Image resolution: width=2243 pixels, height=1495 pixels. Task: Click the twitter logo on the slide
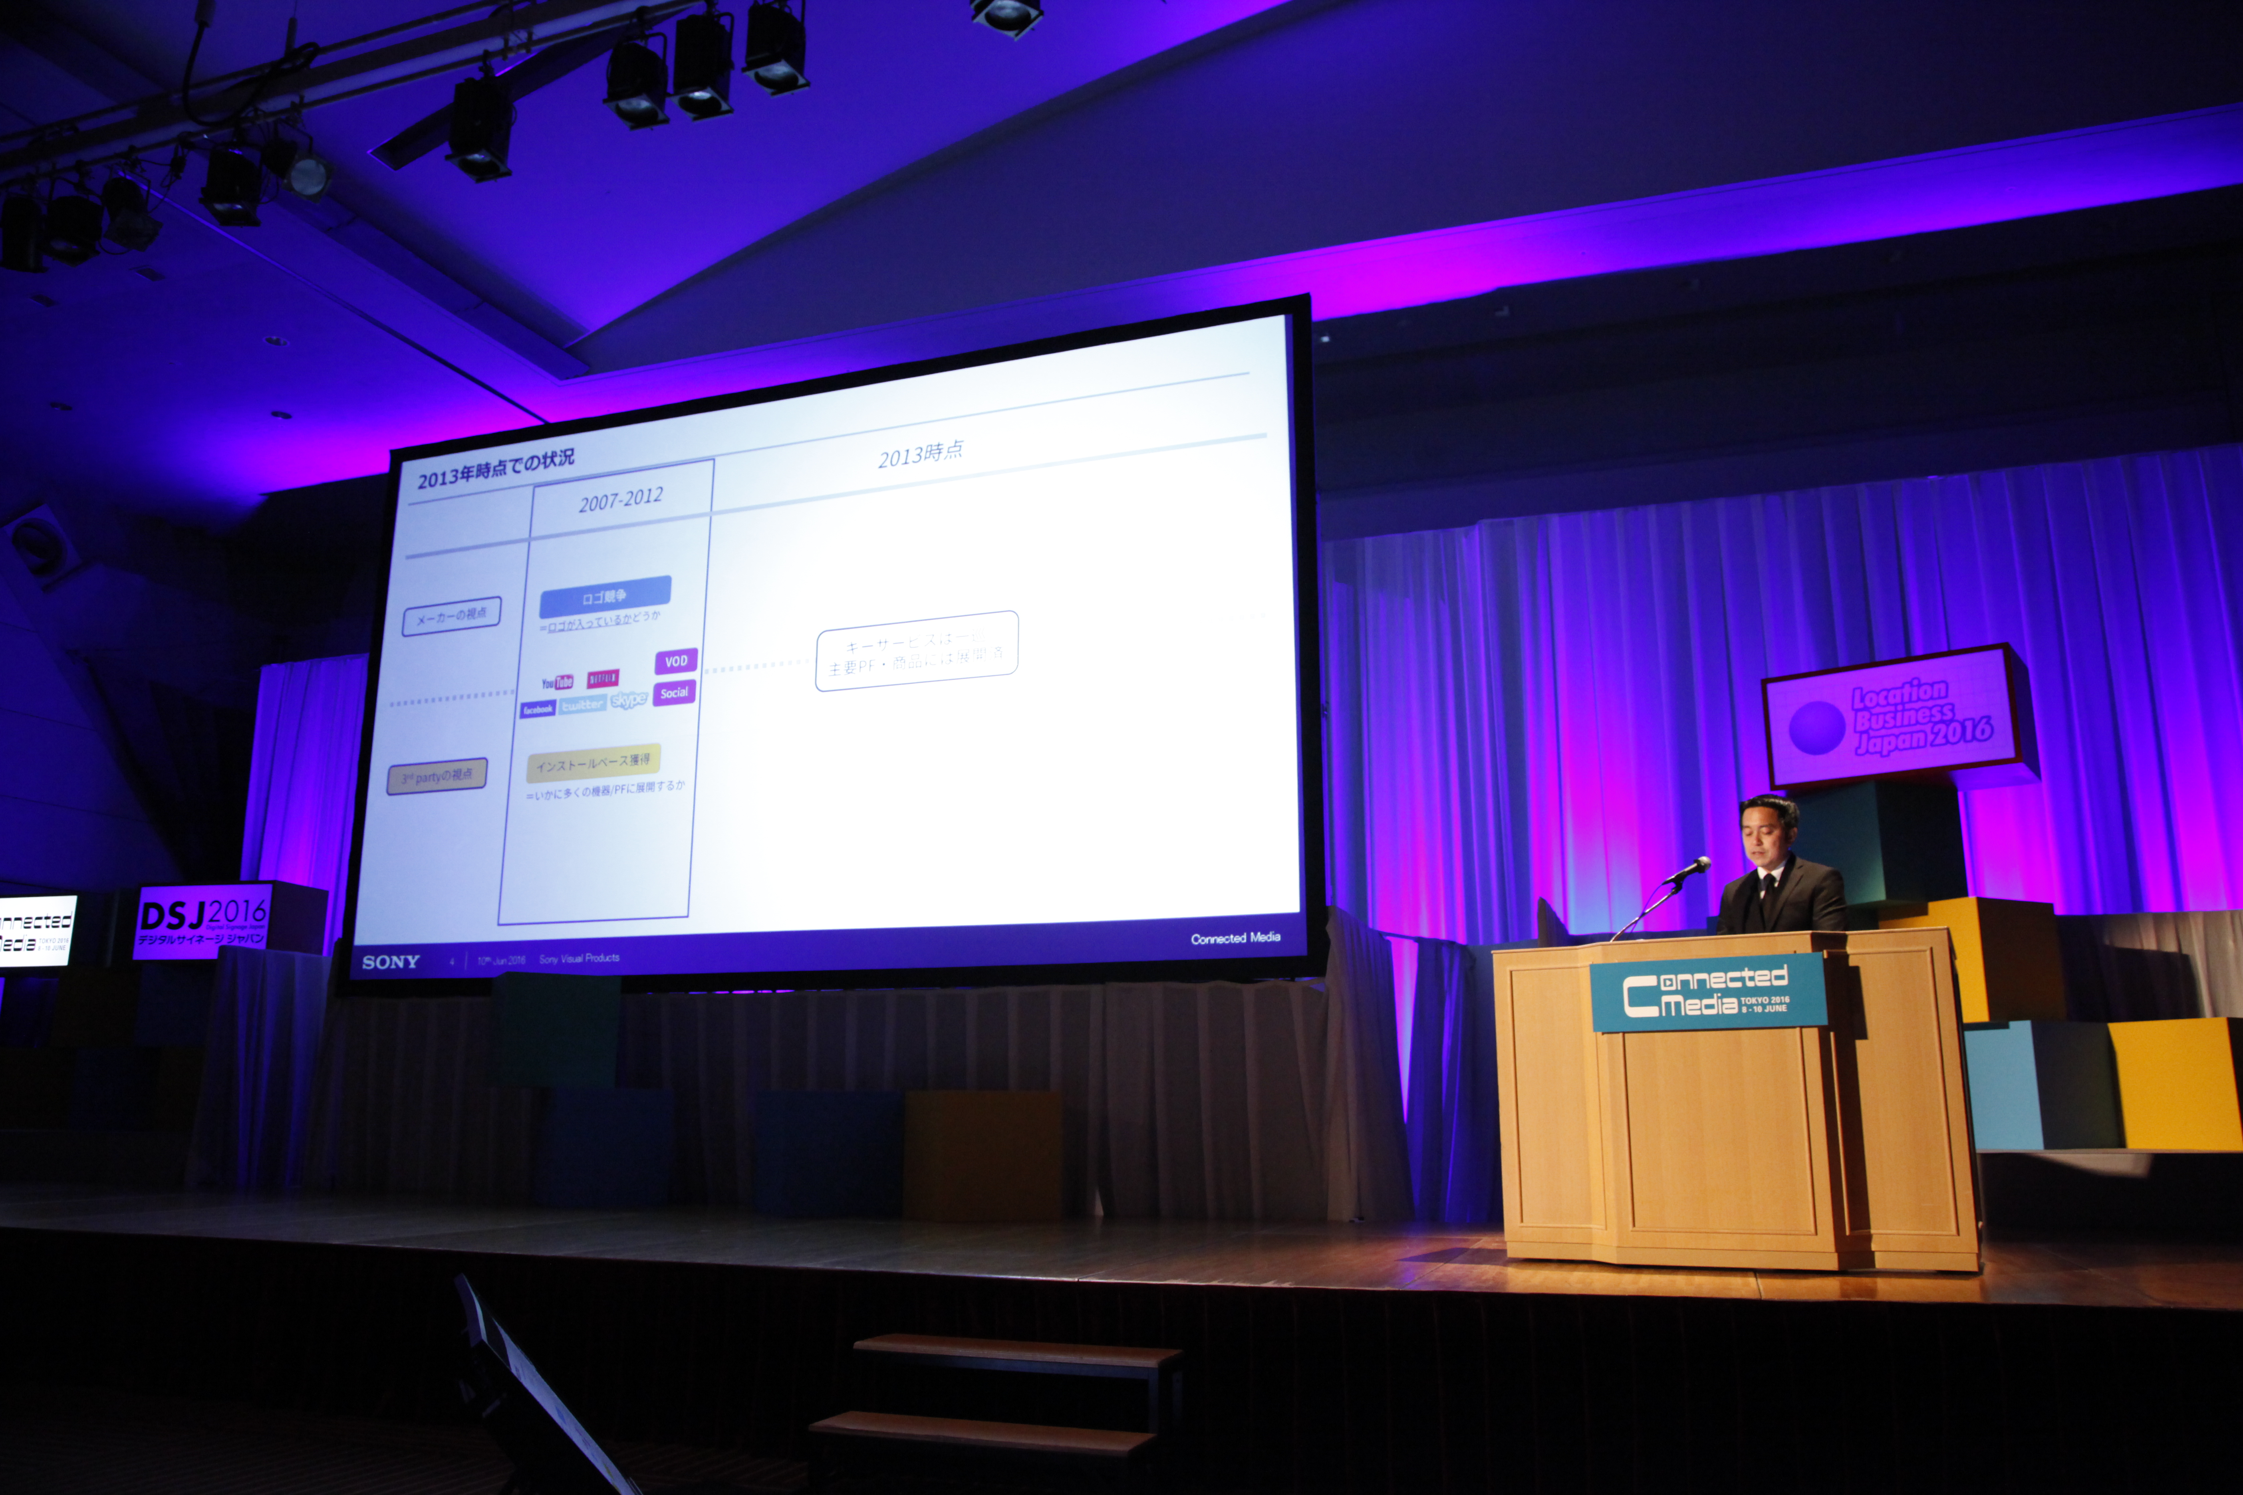582,705
